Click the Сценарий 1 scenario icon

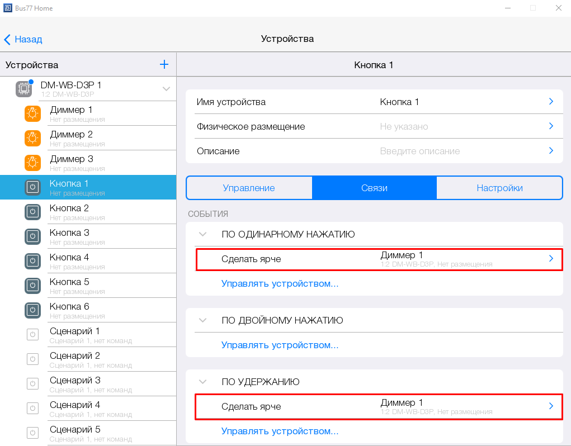tap(33, 335)
